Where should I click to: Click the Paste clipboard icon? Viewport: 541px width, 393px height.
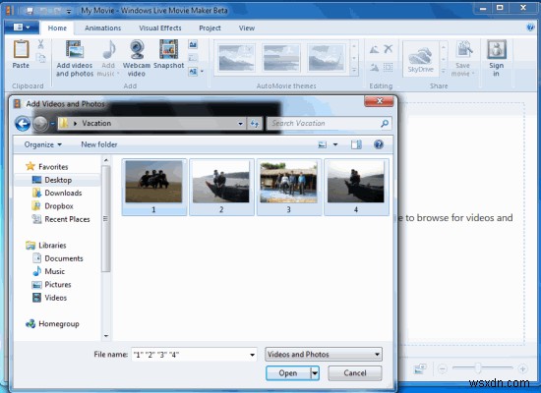pyautogui.click(x=21, y=49)
